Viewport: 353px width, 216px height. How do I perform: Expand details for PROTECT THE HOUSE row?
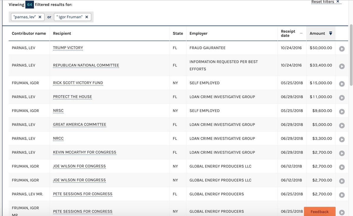pyautogui.click(x=342, y=98)
